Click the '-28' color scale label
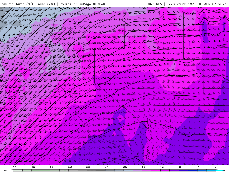The width and height of the screenshot is (229, 172). pos(87,167)
